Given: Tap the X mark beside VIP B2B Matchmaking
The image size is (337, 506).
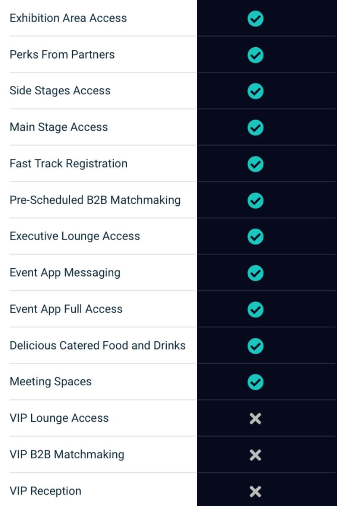Looking at the screenshot, I should click(255, 455).
